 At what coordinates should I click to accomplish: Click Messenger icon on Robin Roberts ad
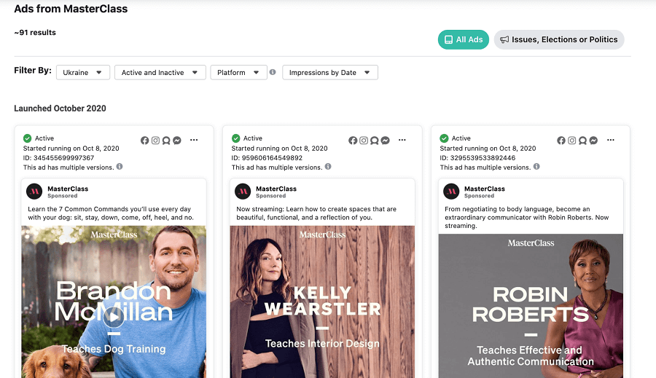tap(593, 141)
